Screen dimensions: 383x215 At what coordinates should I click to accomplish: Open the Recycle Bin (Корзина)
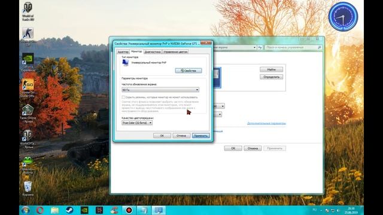[28, 188]
